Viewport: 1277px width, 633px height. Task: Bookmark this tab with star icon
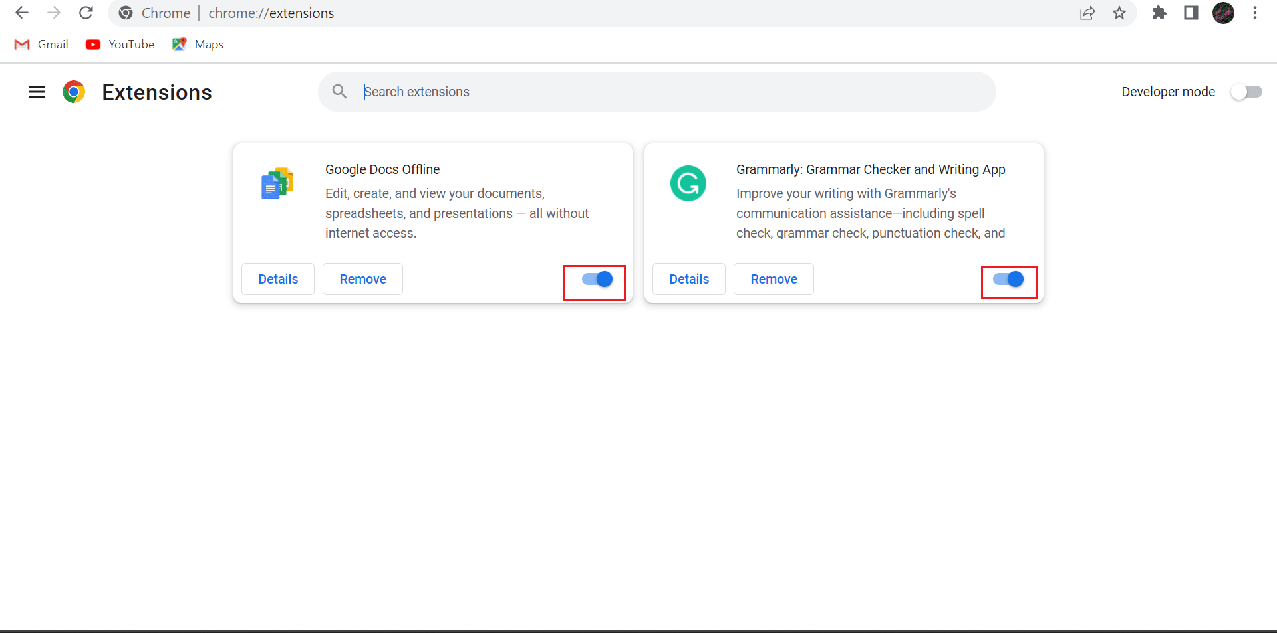(x=1119, y=13)
